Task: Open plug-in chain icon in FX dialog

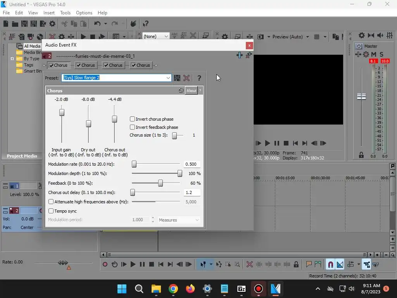Action: pyautogui.click(x=240, y=55)
